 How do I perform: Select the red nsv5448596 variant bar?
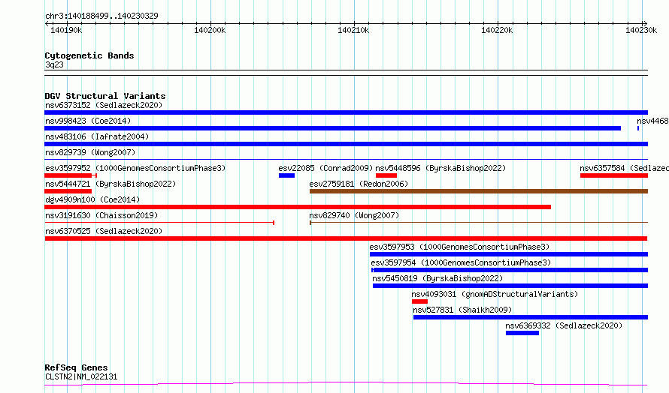(x=386, y=175)
